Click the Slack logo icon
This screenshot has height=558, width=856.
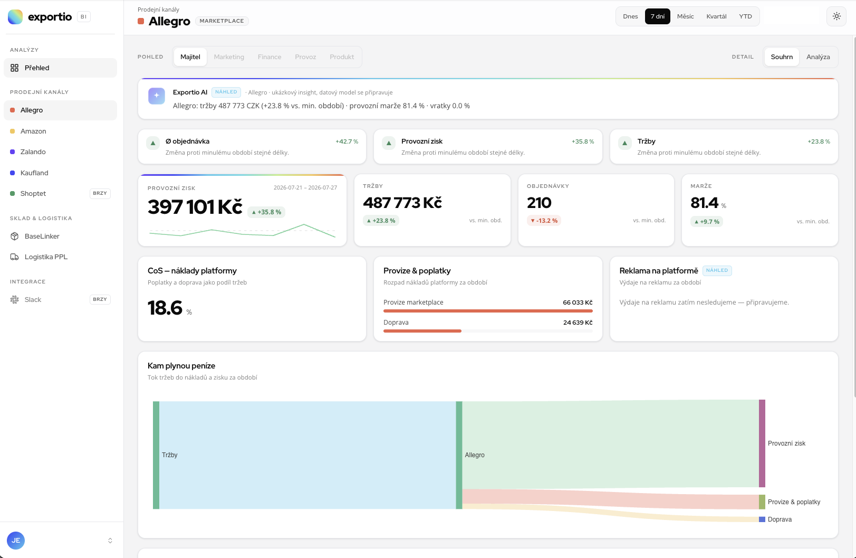pyautogui.click(x=15, y=299)
